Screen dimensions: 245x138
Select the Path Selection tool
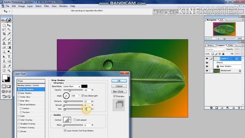click(4, 57)
